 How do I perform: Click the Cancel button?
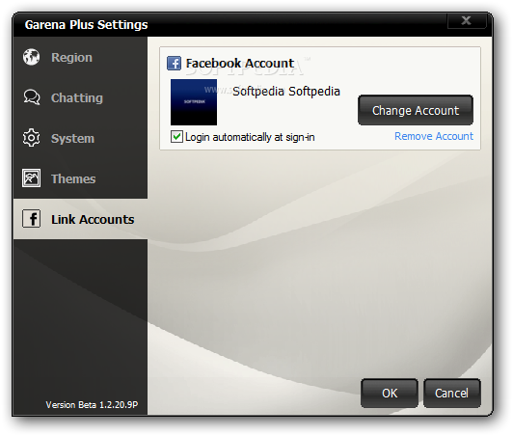point(452,394)
